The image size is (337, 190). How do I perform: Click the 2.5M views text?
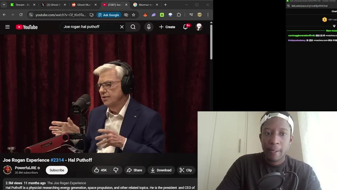tap(14, 183)
